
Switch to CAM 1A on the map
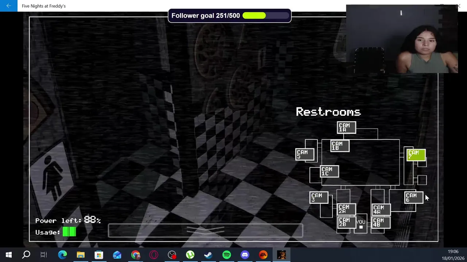pyautogui.click(x=346, y=128)
